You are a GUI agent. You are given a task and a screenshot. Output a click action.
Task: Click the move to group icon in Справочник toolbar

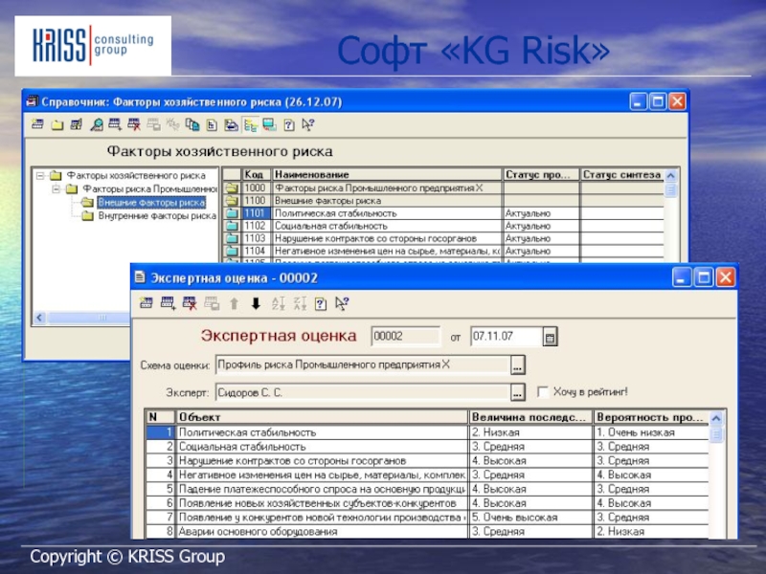(231, 125)
